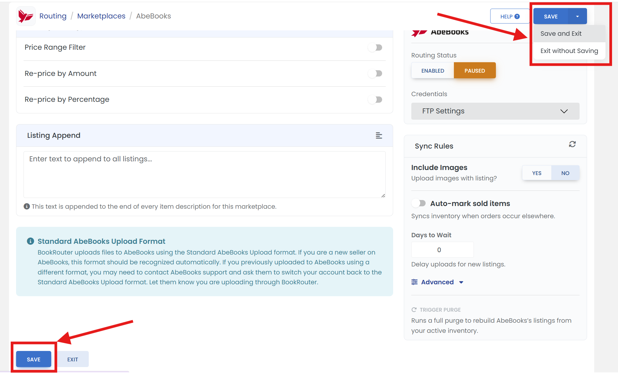Click the Listing Append text area

205,174
